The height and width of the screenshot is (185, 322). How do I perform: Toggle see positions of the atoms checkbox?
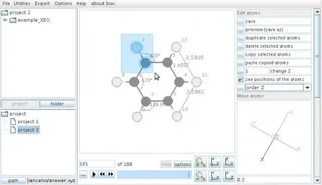(x=240, y=79)
